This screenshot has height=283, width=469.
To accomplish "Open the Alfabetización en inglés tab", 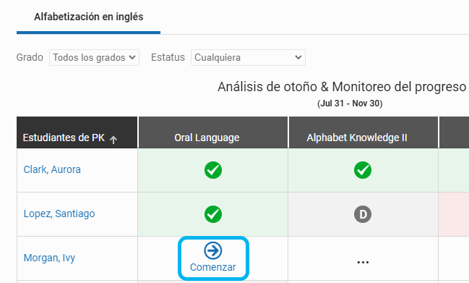I will pos(89,17).
